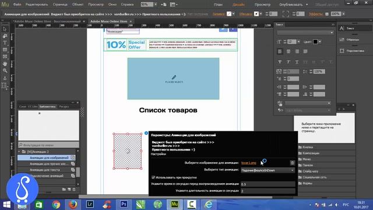Apply underline text style icon
The height and width of the screenshot is (210, 373).
coord(297,62)
